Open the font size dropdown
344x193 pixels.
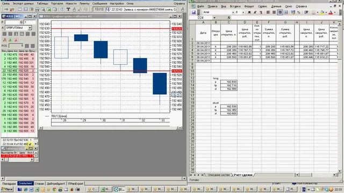[243, 12]
